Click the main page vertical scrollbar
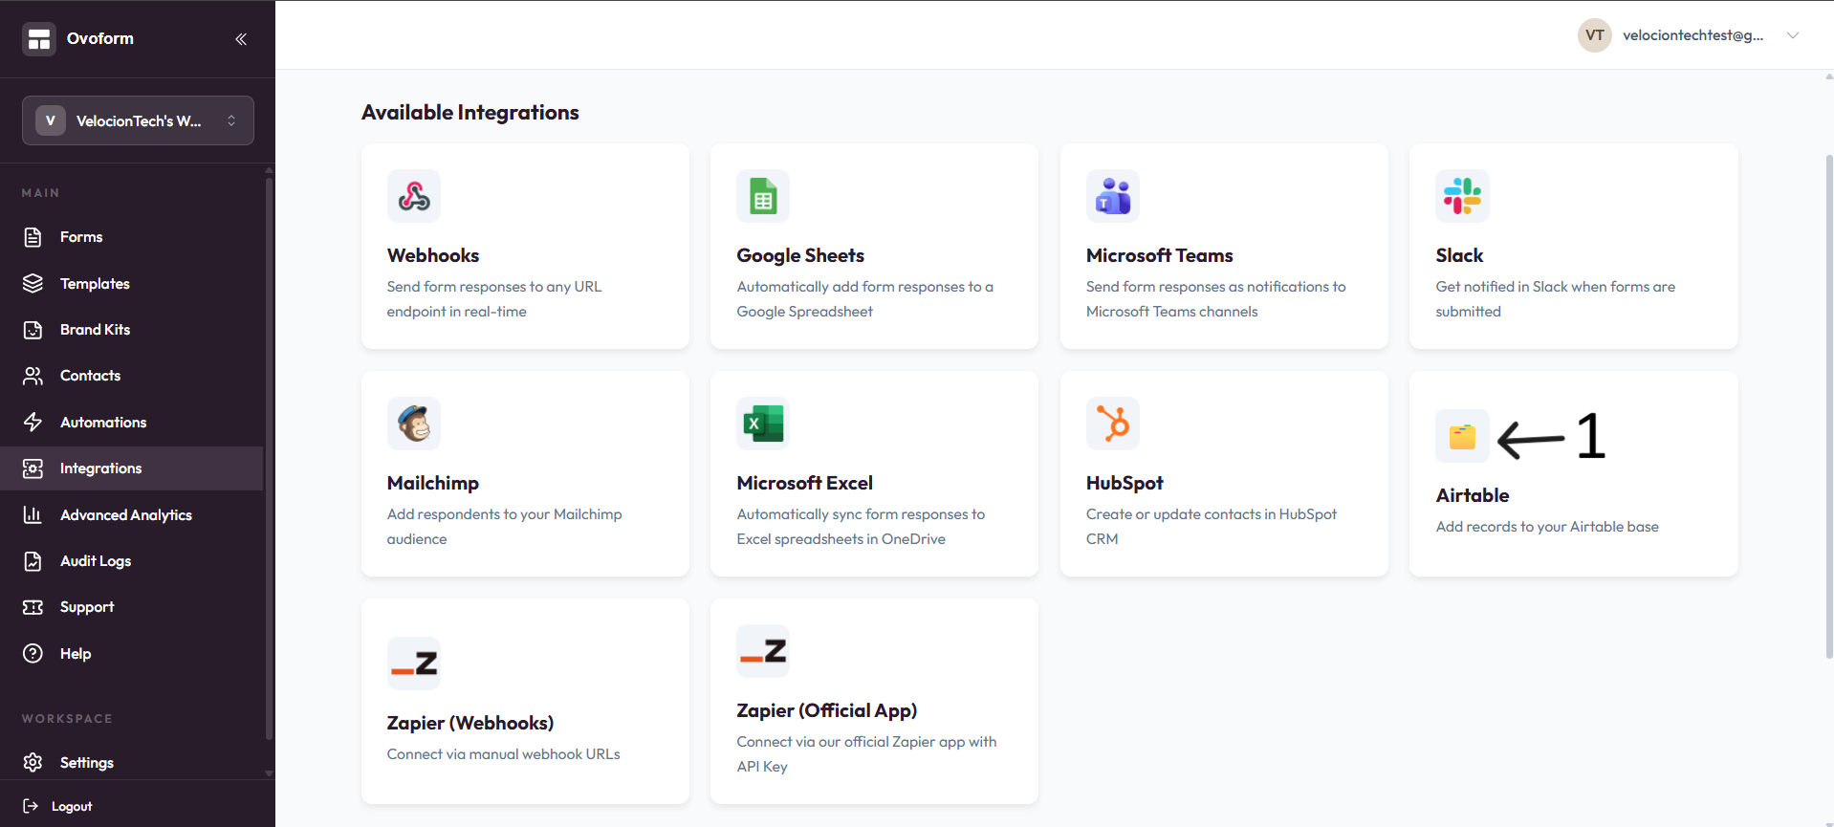 1828,406
